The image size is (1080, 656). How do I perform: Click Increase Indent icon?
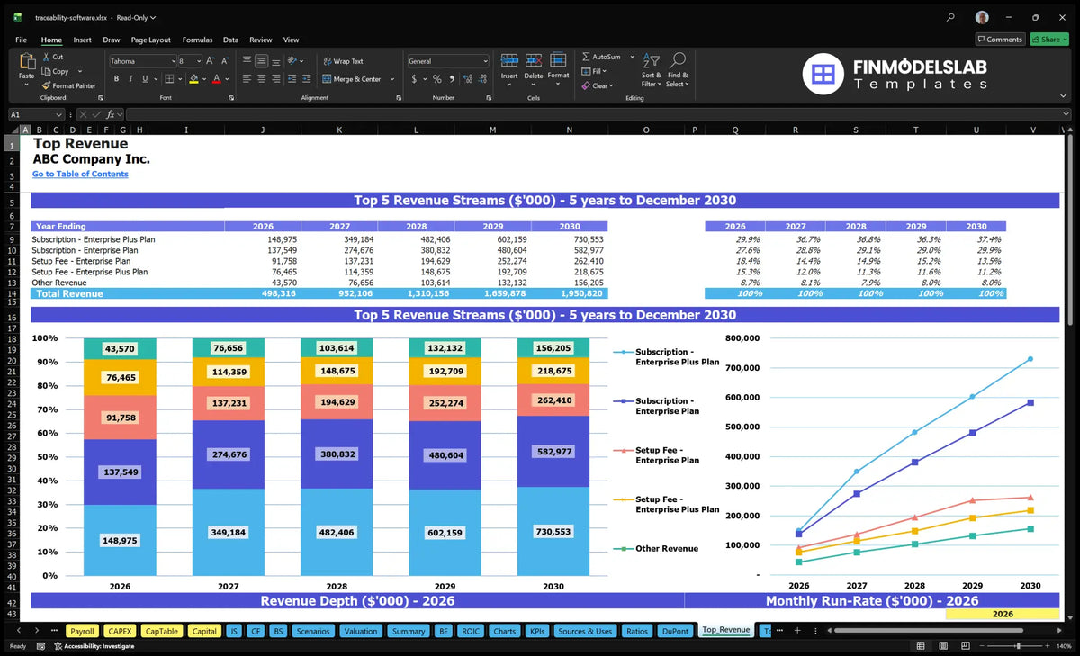click(x=307, y=79)
